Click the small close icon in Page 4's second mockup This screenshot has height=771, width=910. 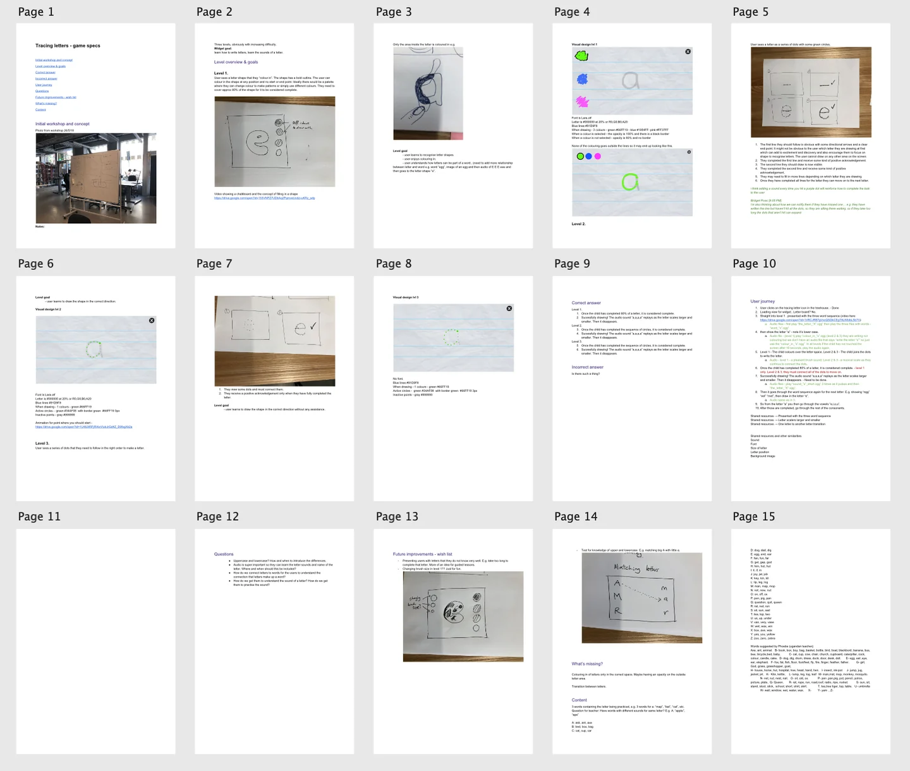pos(689,152)
